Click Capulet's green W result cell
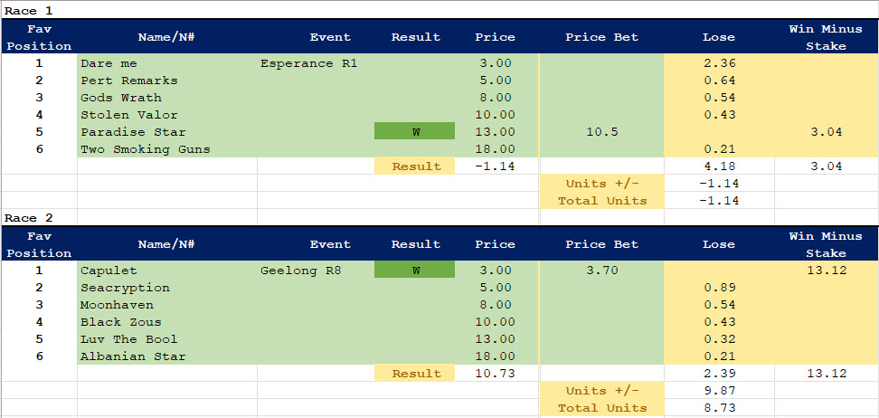 (x=415, y=271)
